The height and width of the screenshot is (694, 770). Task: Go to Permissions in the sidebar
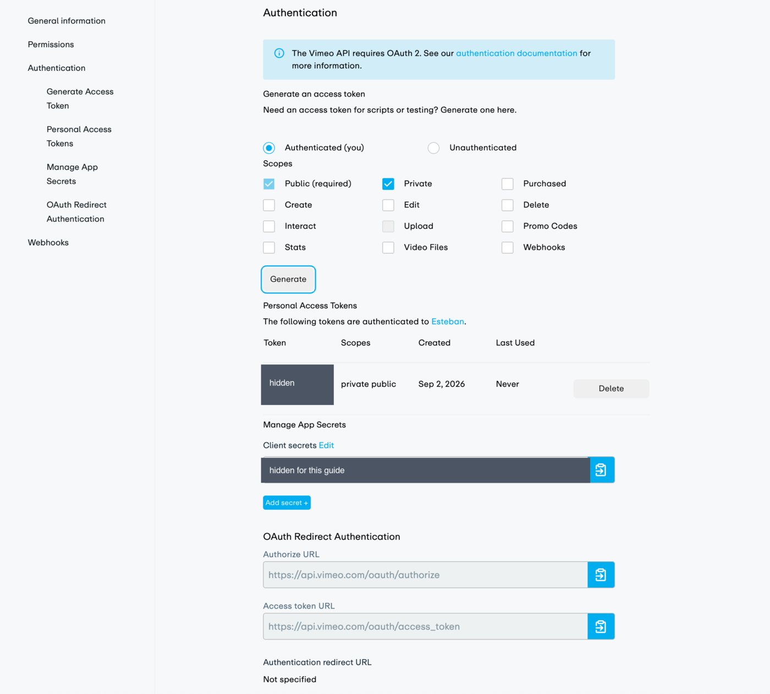(51, 45)
